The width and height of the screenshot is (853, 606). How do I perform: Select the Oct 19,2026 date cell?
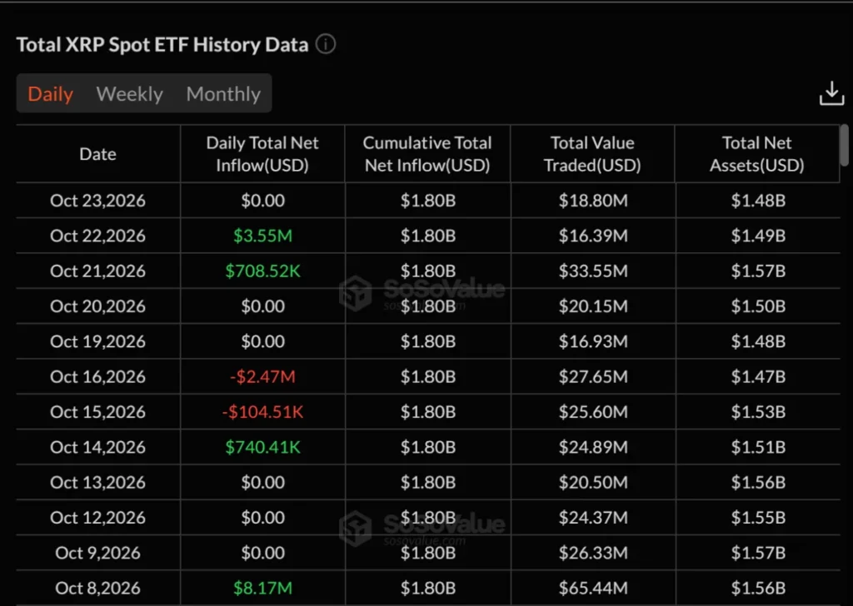coord(98,341)
